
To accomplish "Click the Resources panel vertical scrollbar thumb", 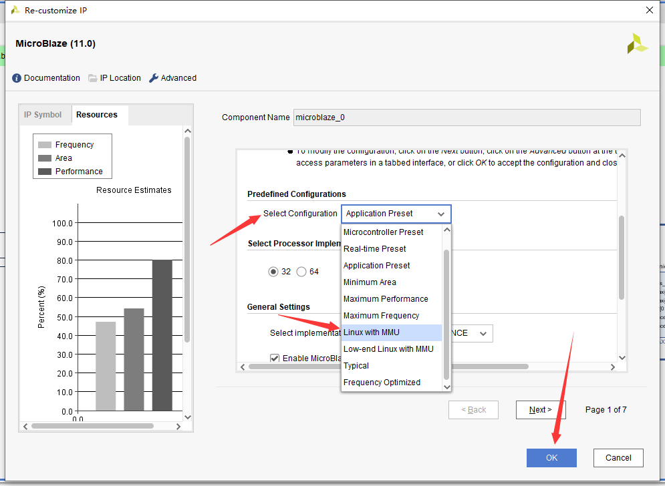I will pos(187,240).
